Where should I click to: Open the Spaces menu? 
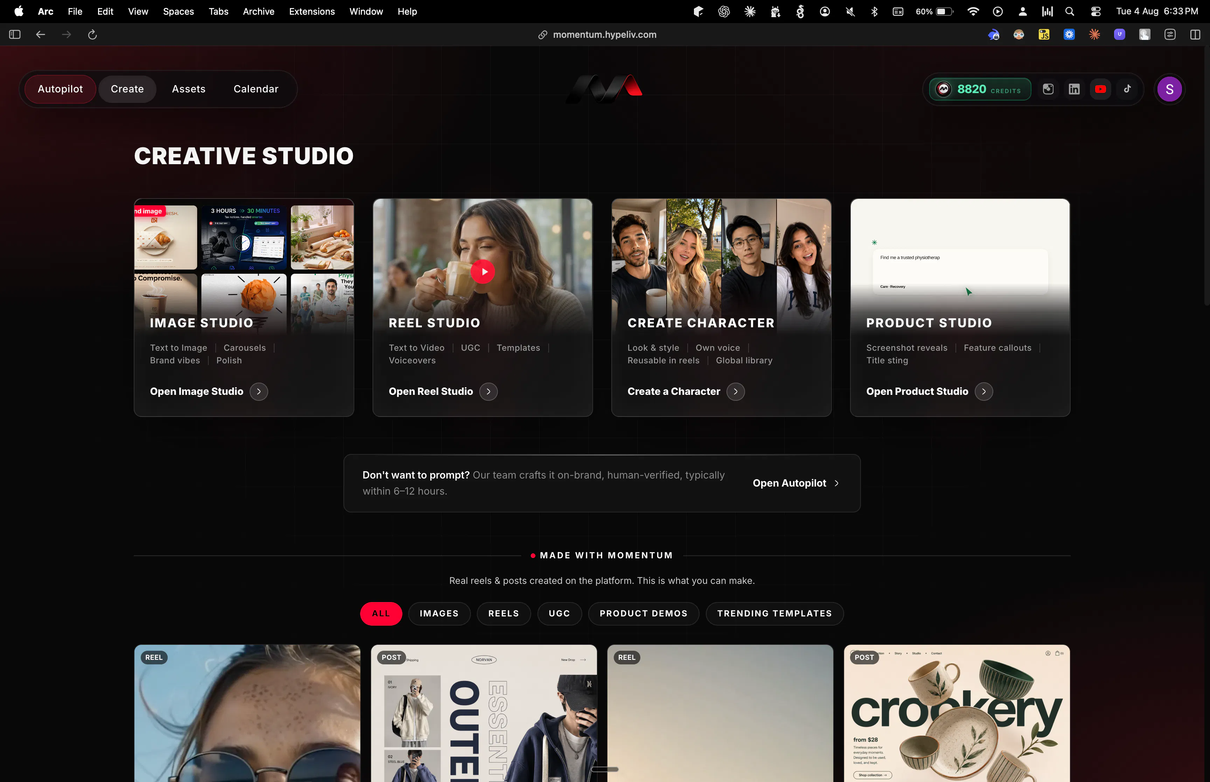pos(178,11)
